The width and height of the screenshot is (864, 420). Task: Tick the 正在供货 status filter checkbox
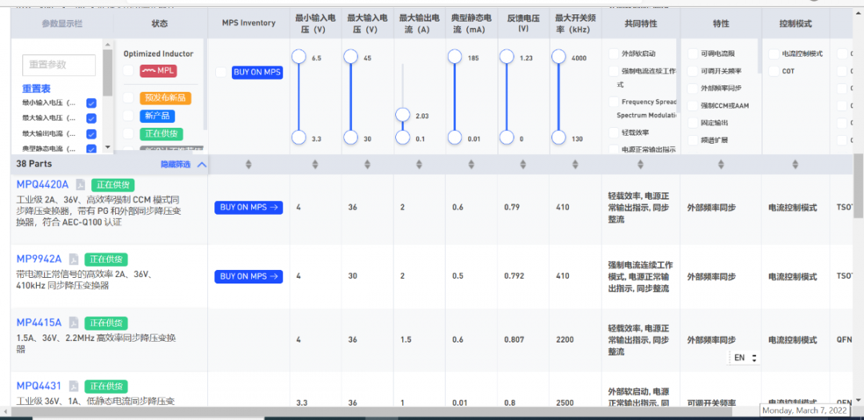(x=128, y=133)
